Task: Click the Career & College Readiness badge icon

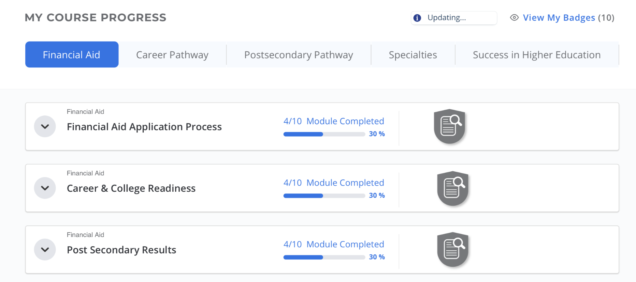Action: pyautogui.click(x=453, y=188)
